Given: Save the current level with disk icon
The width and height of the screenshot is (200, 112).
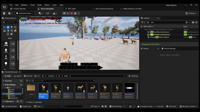Looking at the screenshot, I should point(4,13).
